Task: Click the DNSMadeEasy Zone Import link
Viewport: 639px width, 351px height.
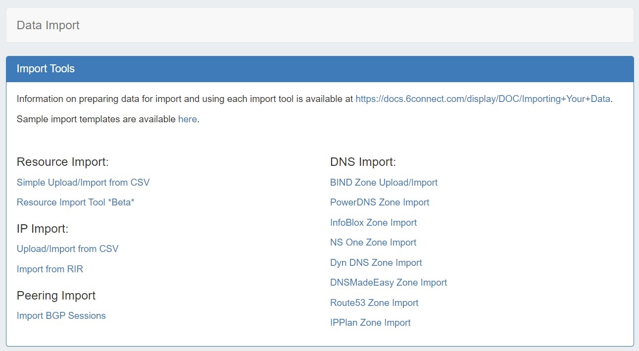Action: pos(388,282)
